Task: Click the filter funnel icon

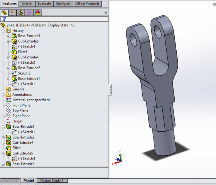Action: tap(4, 19)
